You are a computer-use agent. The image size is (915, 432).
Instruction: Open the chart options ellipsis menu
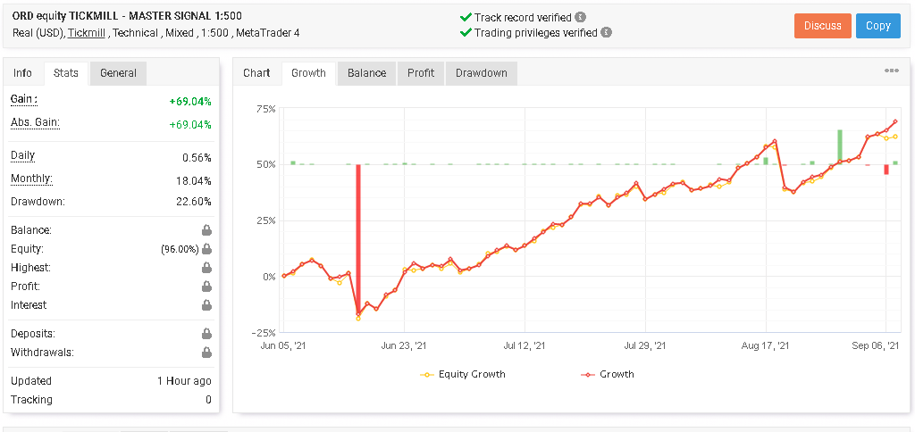click(x=891, y=71)
